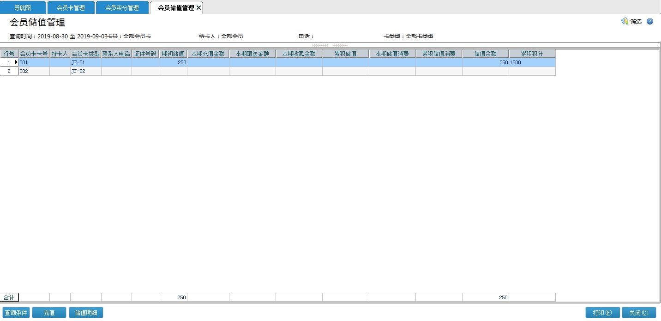The image size is (661, 321).
Task: Click the 本期充值金额 column header
Action: click(x=208, y=54)
